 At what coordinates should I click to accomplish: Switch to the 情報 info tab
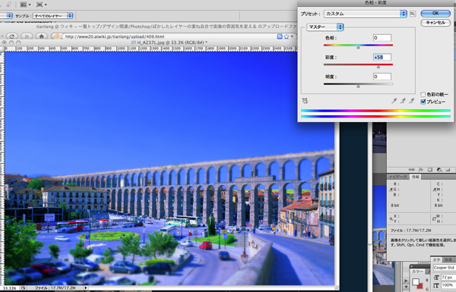pyautogui.click(x=414, y=177)
